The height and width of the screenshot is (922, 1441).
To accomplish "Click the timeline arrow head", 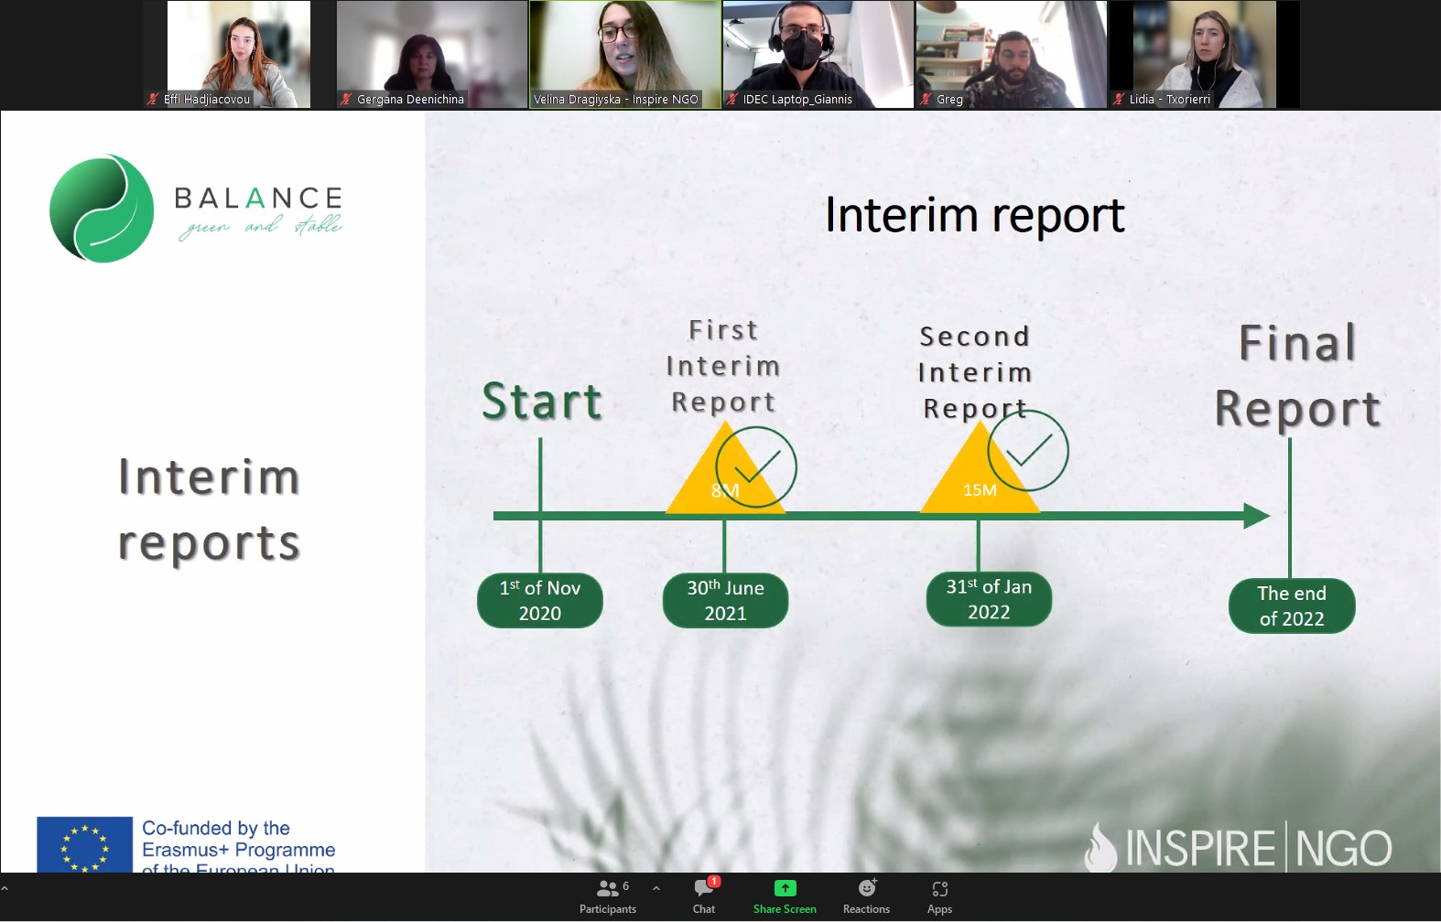I will (1256, 516).
